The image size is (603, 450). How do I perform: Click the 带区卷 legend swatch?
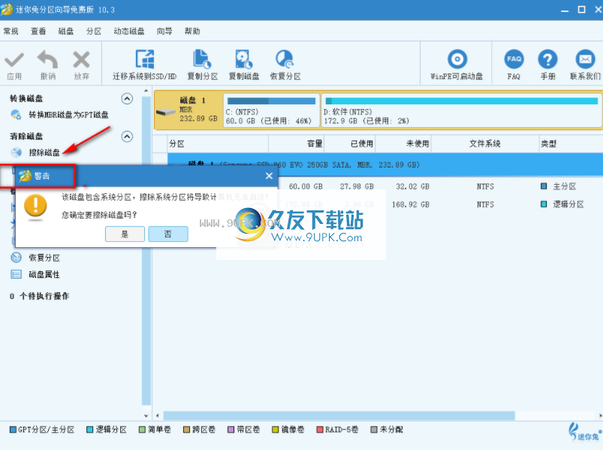[x=231, y=430]
